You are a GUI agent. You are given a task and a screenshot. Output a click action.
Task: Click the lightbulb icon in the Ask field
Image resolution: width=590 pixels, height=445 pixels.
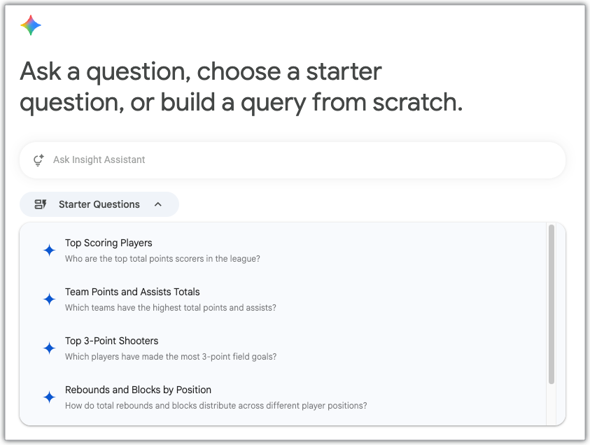[38, 160]
